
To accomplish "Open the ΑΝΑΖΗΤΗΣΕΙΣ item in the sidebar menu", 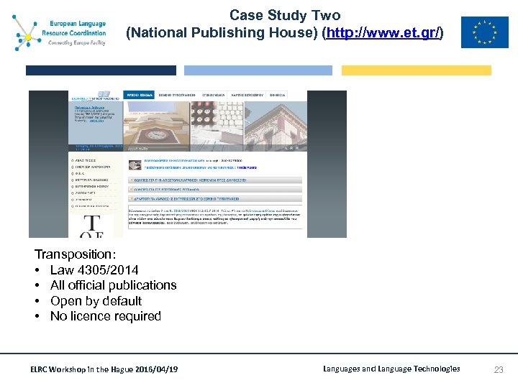I will tap(85, 160).
